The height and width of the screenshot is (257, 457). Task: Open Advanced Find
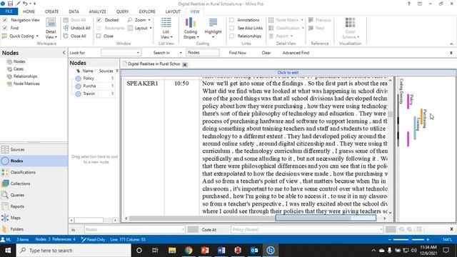(296, 53)
